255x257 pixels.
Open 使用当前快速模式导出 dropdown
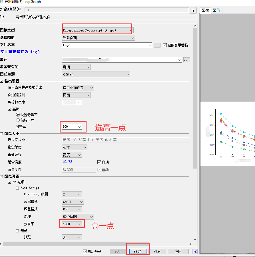[78, 88]
